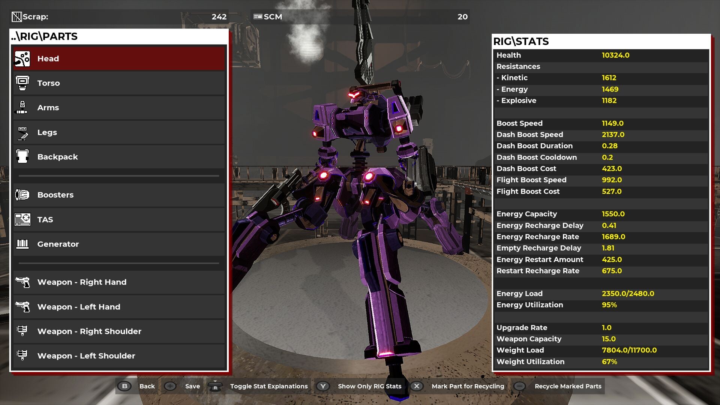Click the Scrap counter icon
The width and height of the screenshot is (720, 405).
coord(16,17)
